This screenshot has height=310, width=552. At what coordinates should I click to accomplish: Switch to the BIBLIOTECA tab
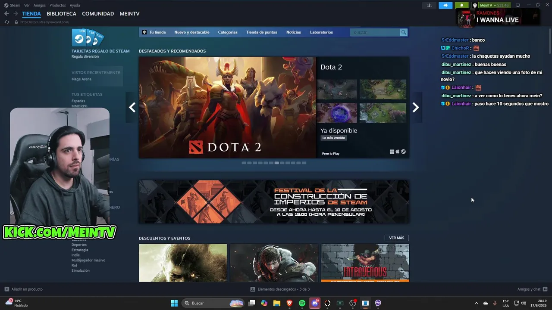(x=62, y=14)
